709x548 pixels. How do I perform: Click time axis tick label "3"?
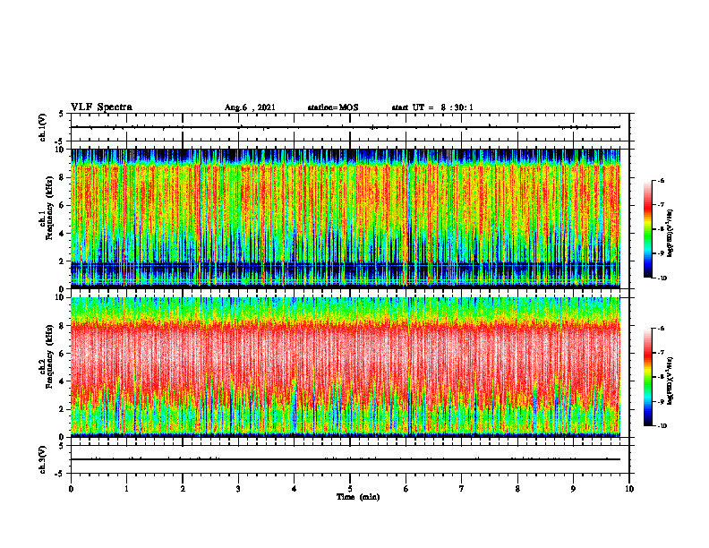238,489
